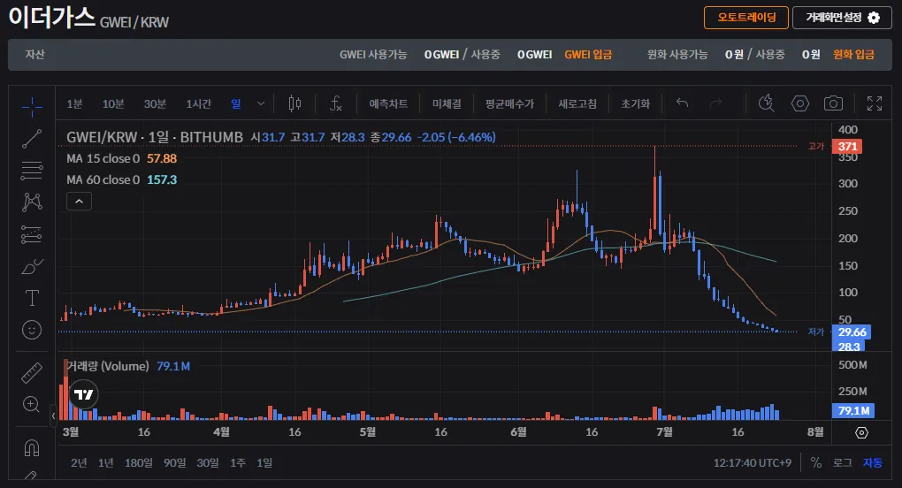Open the emoji sticker tool

click(32, 330)
